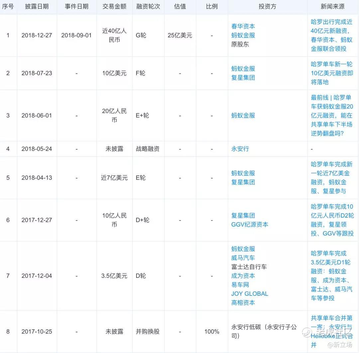The width and height of the screenshot is (359, 353).
Task: Click the 比例 column header
Action: point(212,6)
